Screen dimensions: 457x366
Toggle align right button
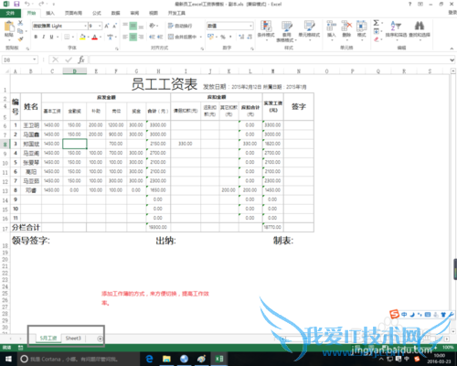[x=141, y=37]
